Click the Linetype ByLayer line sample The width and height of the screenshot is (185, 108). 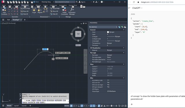pos(111,37)
